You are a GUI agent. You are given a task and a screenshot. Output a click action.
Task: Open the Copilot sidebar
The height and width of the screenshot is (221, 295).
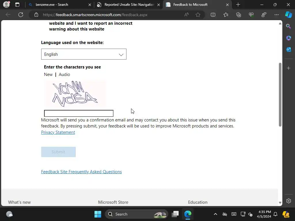click(x=289, y=15)
